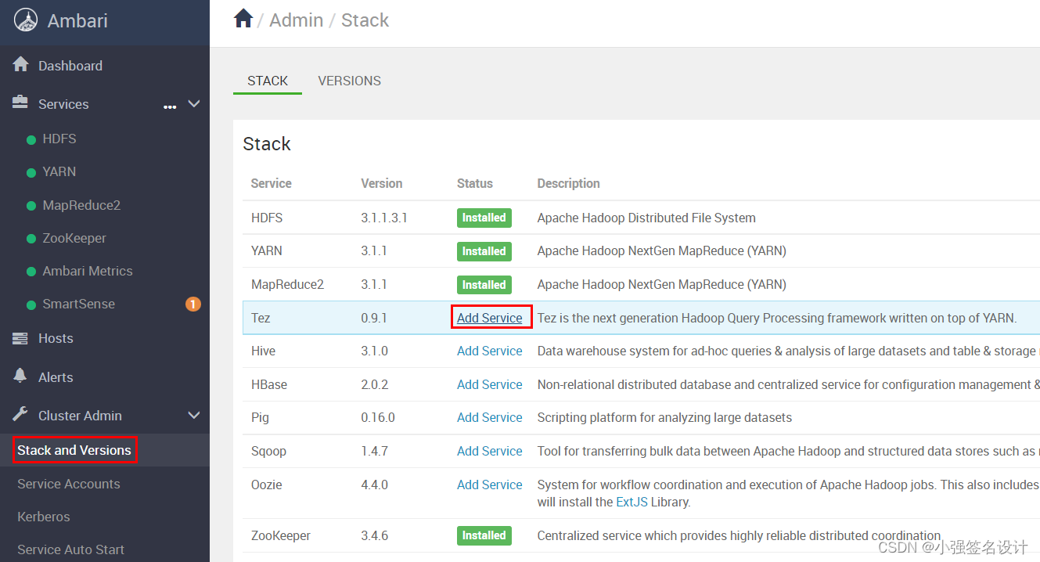This screenshot has height=562, width=1040.
Task: Click Add Service for Hive
Action: [x=490, y=351]
